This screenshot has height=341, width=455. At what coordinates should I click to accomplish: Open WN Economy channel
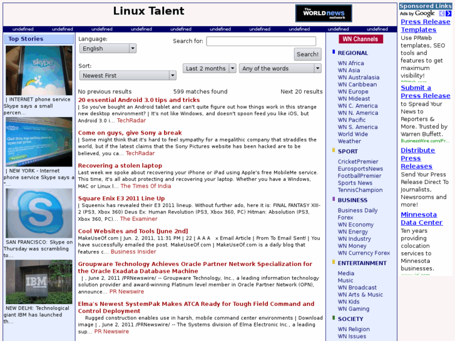[355, 225]
